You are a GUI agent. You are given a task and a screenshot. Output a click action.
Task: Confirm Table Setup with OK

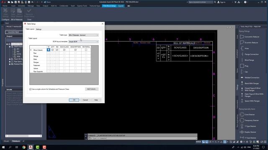point(74,100)
